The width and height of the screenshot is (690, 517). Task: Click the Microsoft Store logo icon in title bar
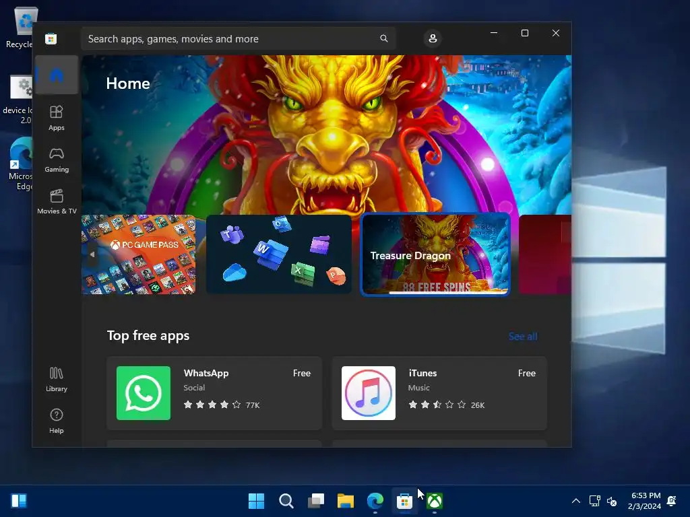click(x=51, y=38)
